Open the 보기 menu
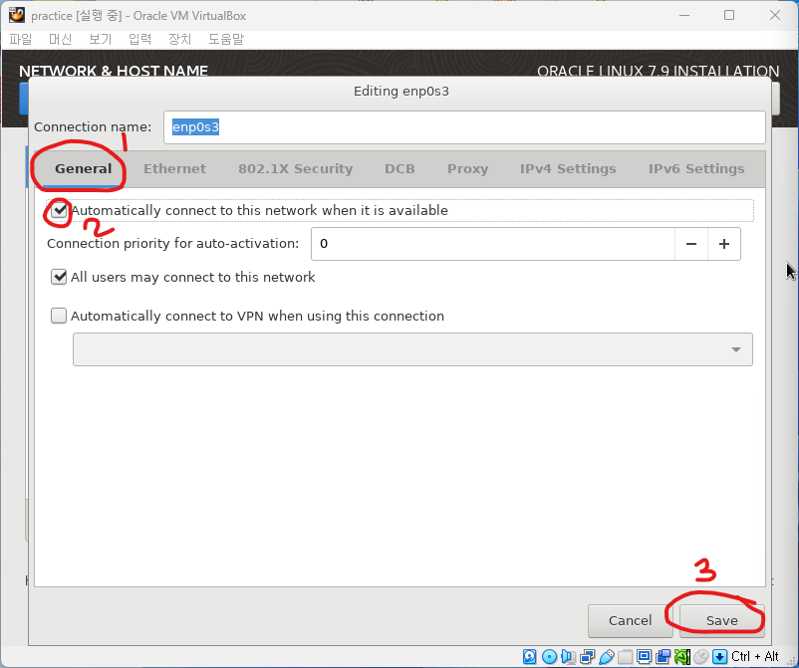 100,39
